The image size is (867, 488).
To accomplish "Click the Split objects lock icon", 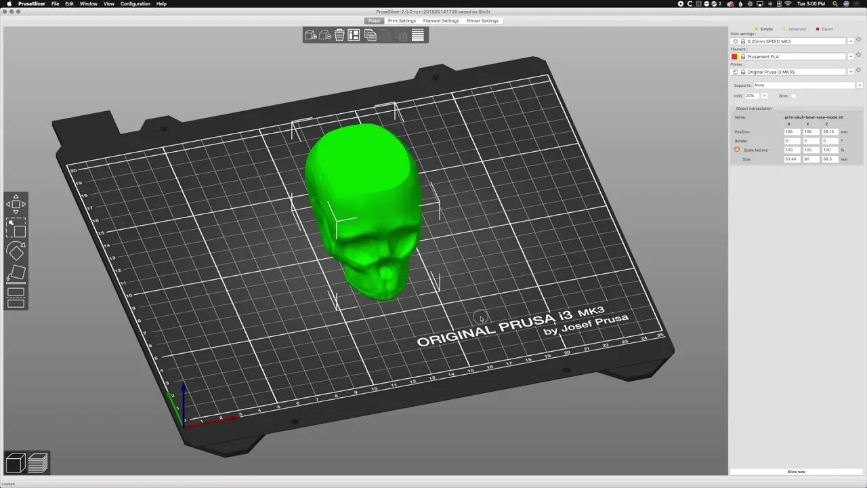I will [x=402, y=35].
